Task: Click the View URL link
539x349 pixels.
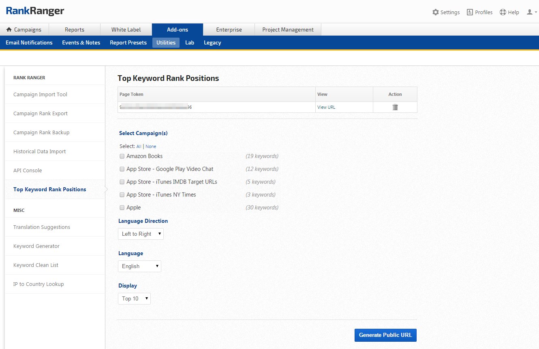Action: (x=326, y=107)
